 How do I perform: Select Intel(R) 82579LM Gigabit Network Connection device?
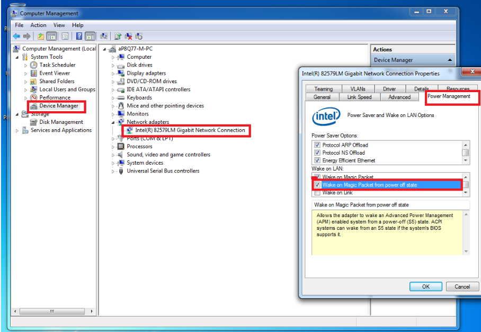190,130
